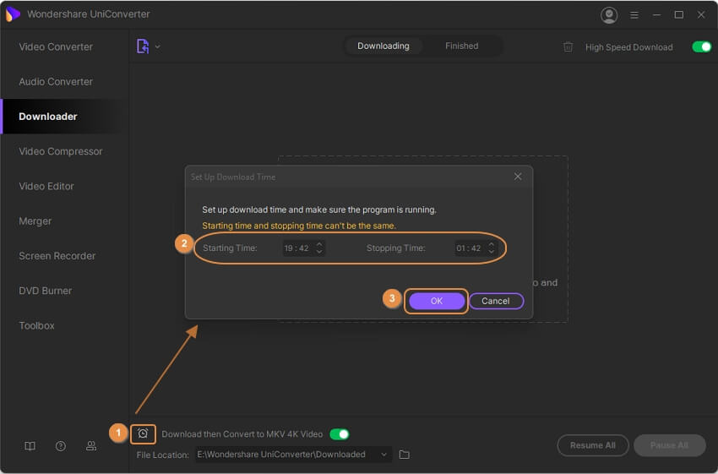Disable Download then Convert to MKV toggle
This screenshot has height=474, width=718.
coord(339,434)
